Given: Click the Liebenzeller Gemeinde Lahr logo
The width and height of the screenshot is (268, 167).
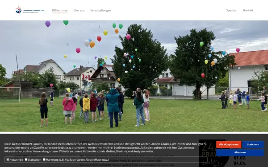Looking at the screenshot, I should click(30, 10).
